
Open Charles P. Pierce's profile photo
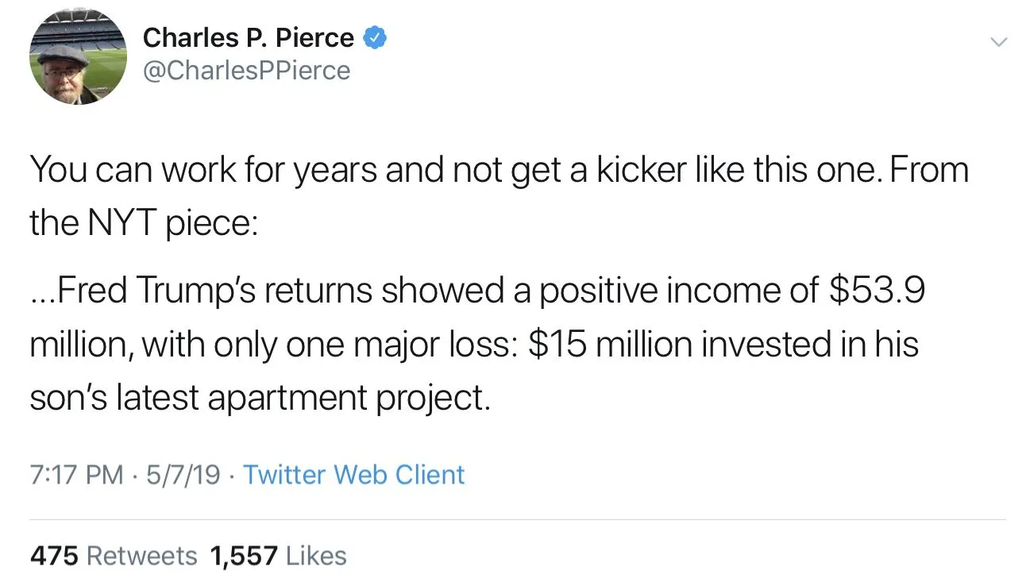pyautogui.click(x=78, y=57)
